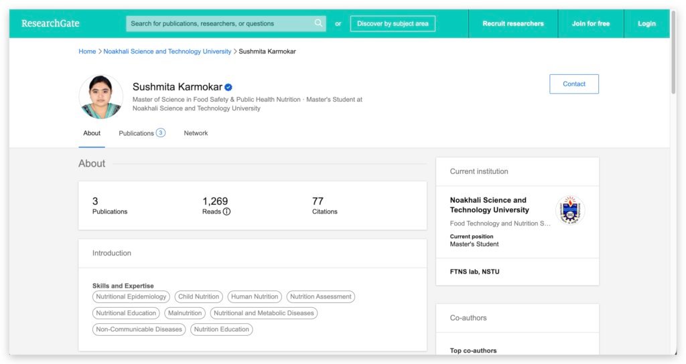Click the Top co-authors label
Image resolution: width=686 pixels, height=364 pixels.
474,351
